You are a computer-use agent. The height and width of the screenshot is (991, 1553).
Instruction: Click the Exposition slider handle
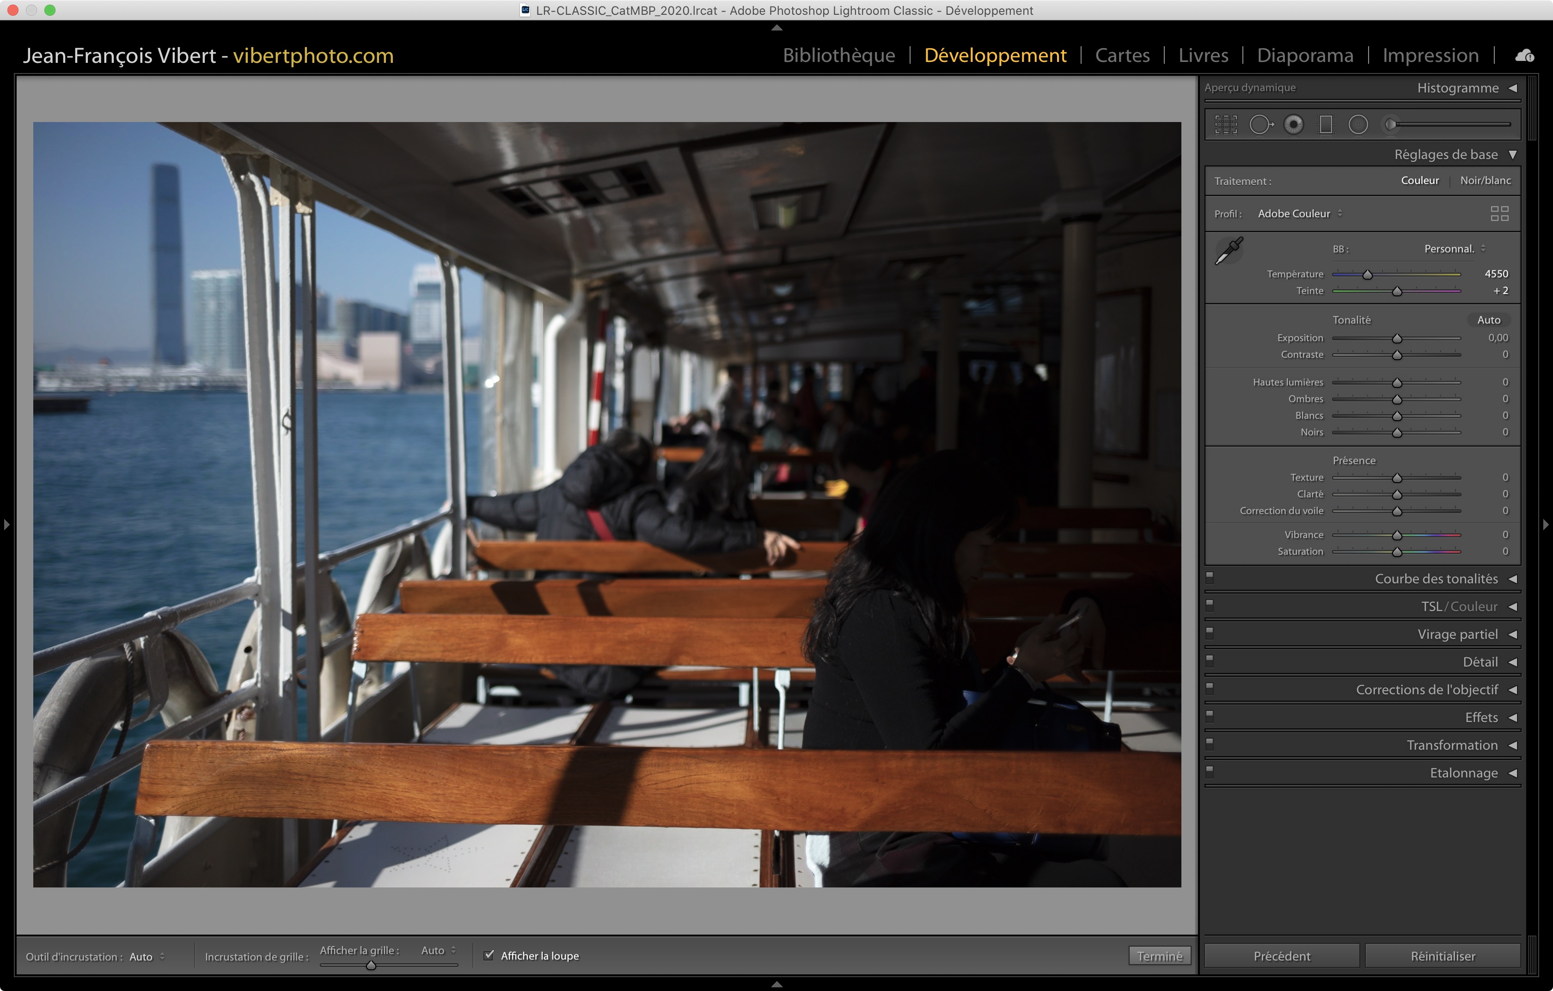[x=1396, y=338]
